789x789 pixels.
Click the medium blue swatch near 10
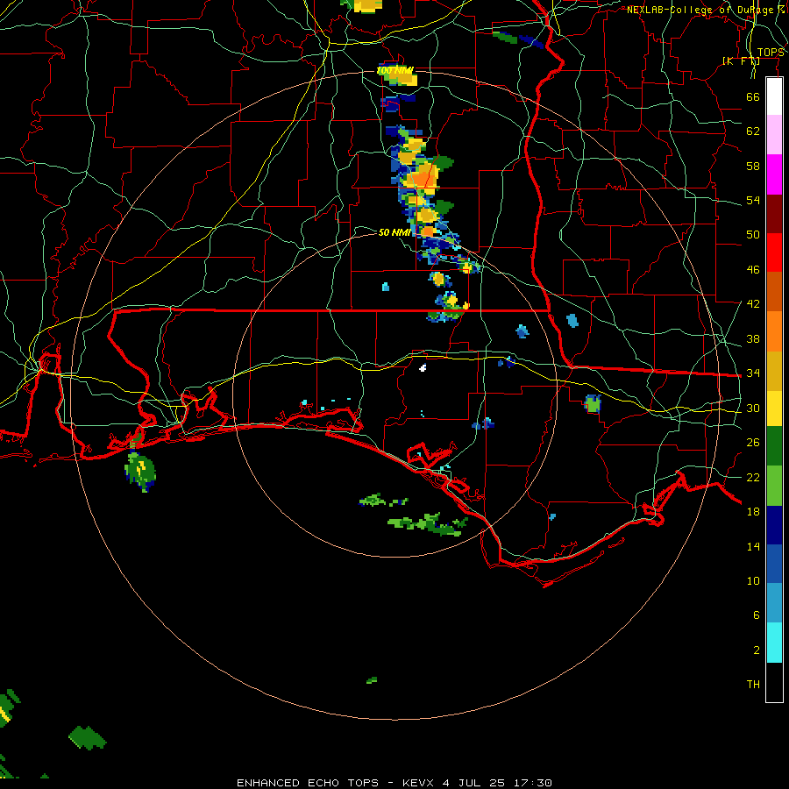(774, 564)
